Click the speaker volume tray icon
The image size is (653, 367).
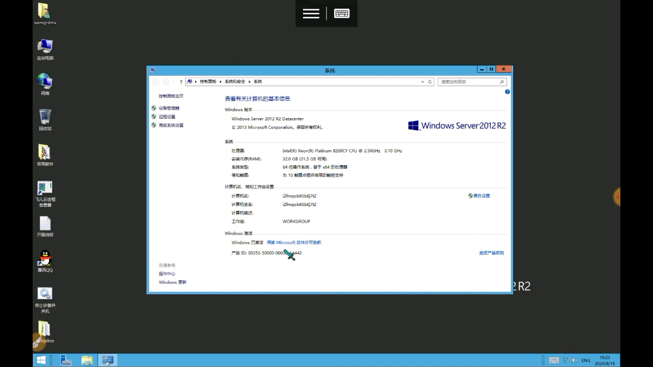point(575,360)
